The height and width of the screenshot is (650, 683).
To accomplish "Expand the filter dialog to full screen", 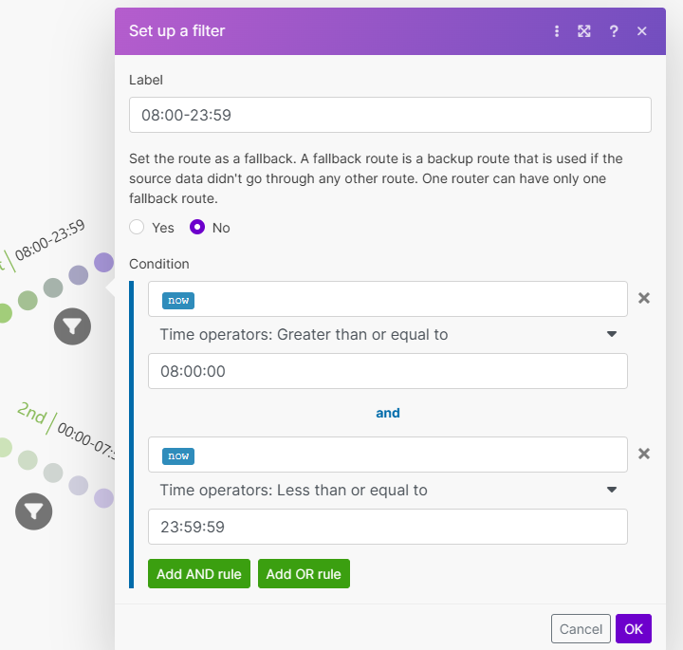I will [x=584, y=31].
